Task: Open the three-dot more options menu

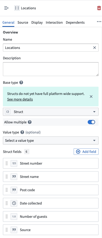Action: coord(99,22)
